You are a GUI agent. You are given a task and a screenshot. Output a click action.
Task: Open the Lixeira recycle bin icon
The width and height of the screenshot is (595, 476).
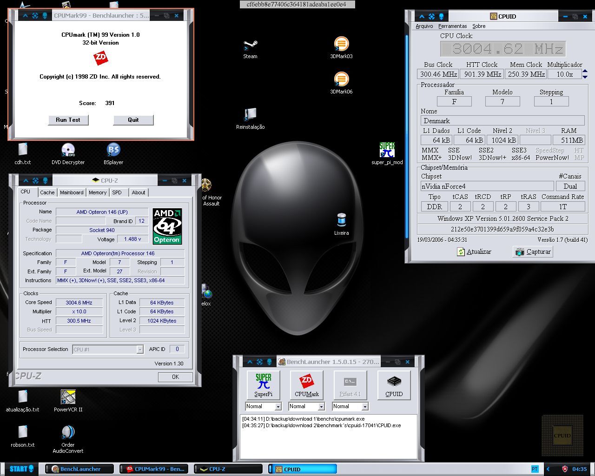pyautogui.click(x=341, y=224)
